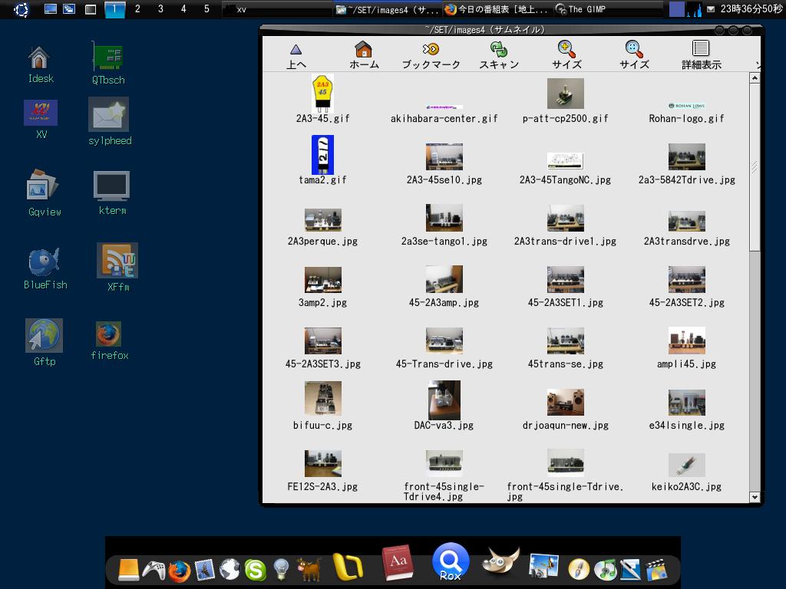The width and height of the screenshot is (786, 589).
Task: Open GIMP from the dock
Action: tap(500, 562)
